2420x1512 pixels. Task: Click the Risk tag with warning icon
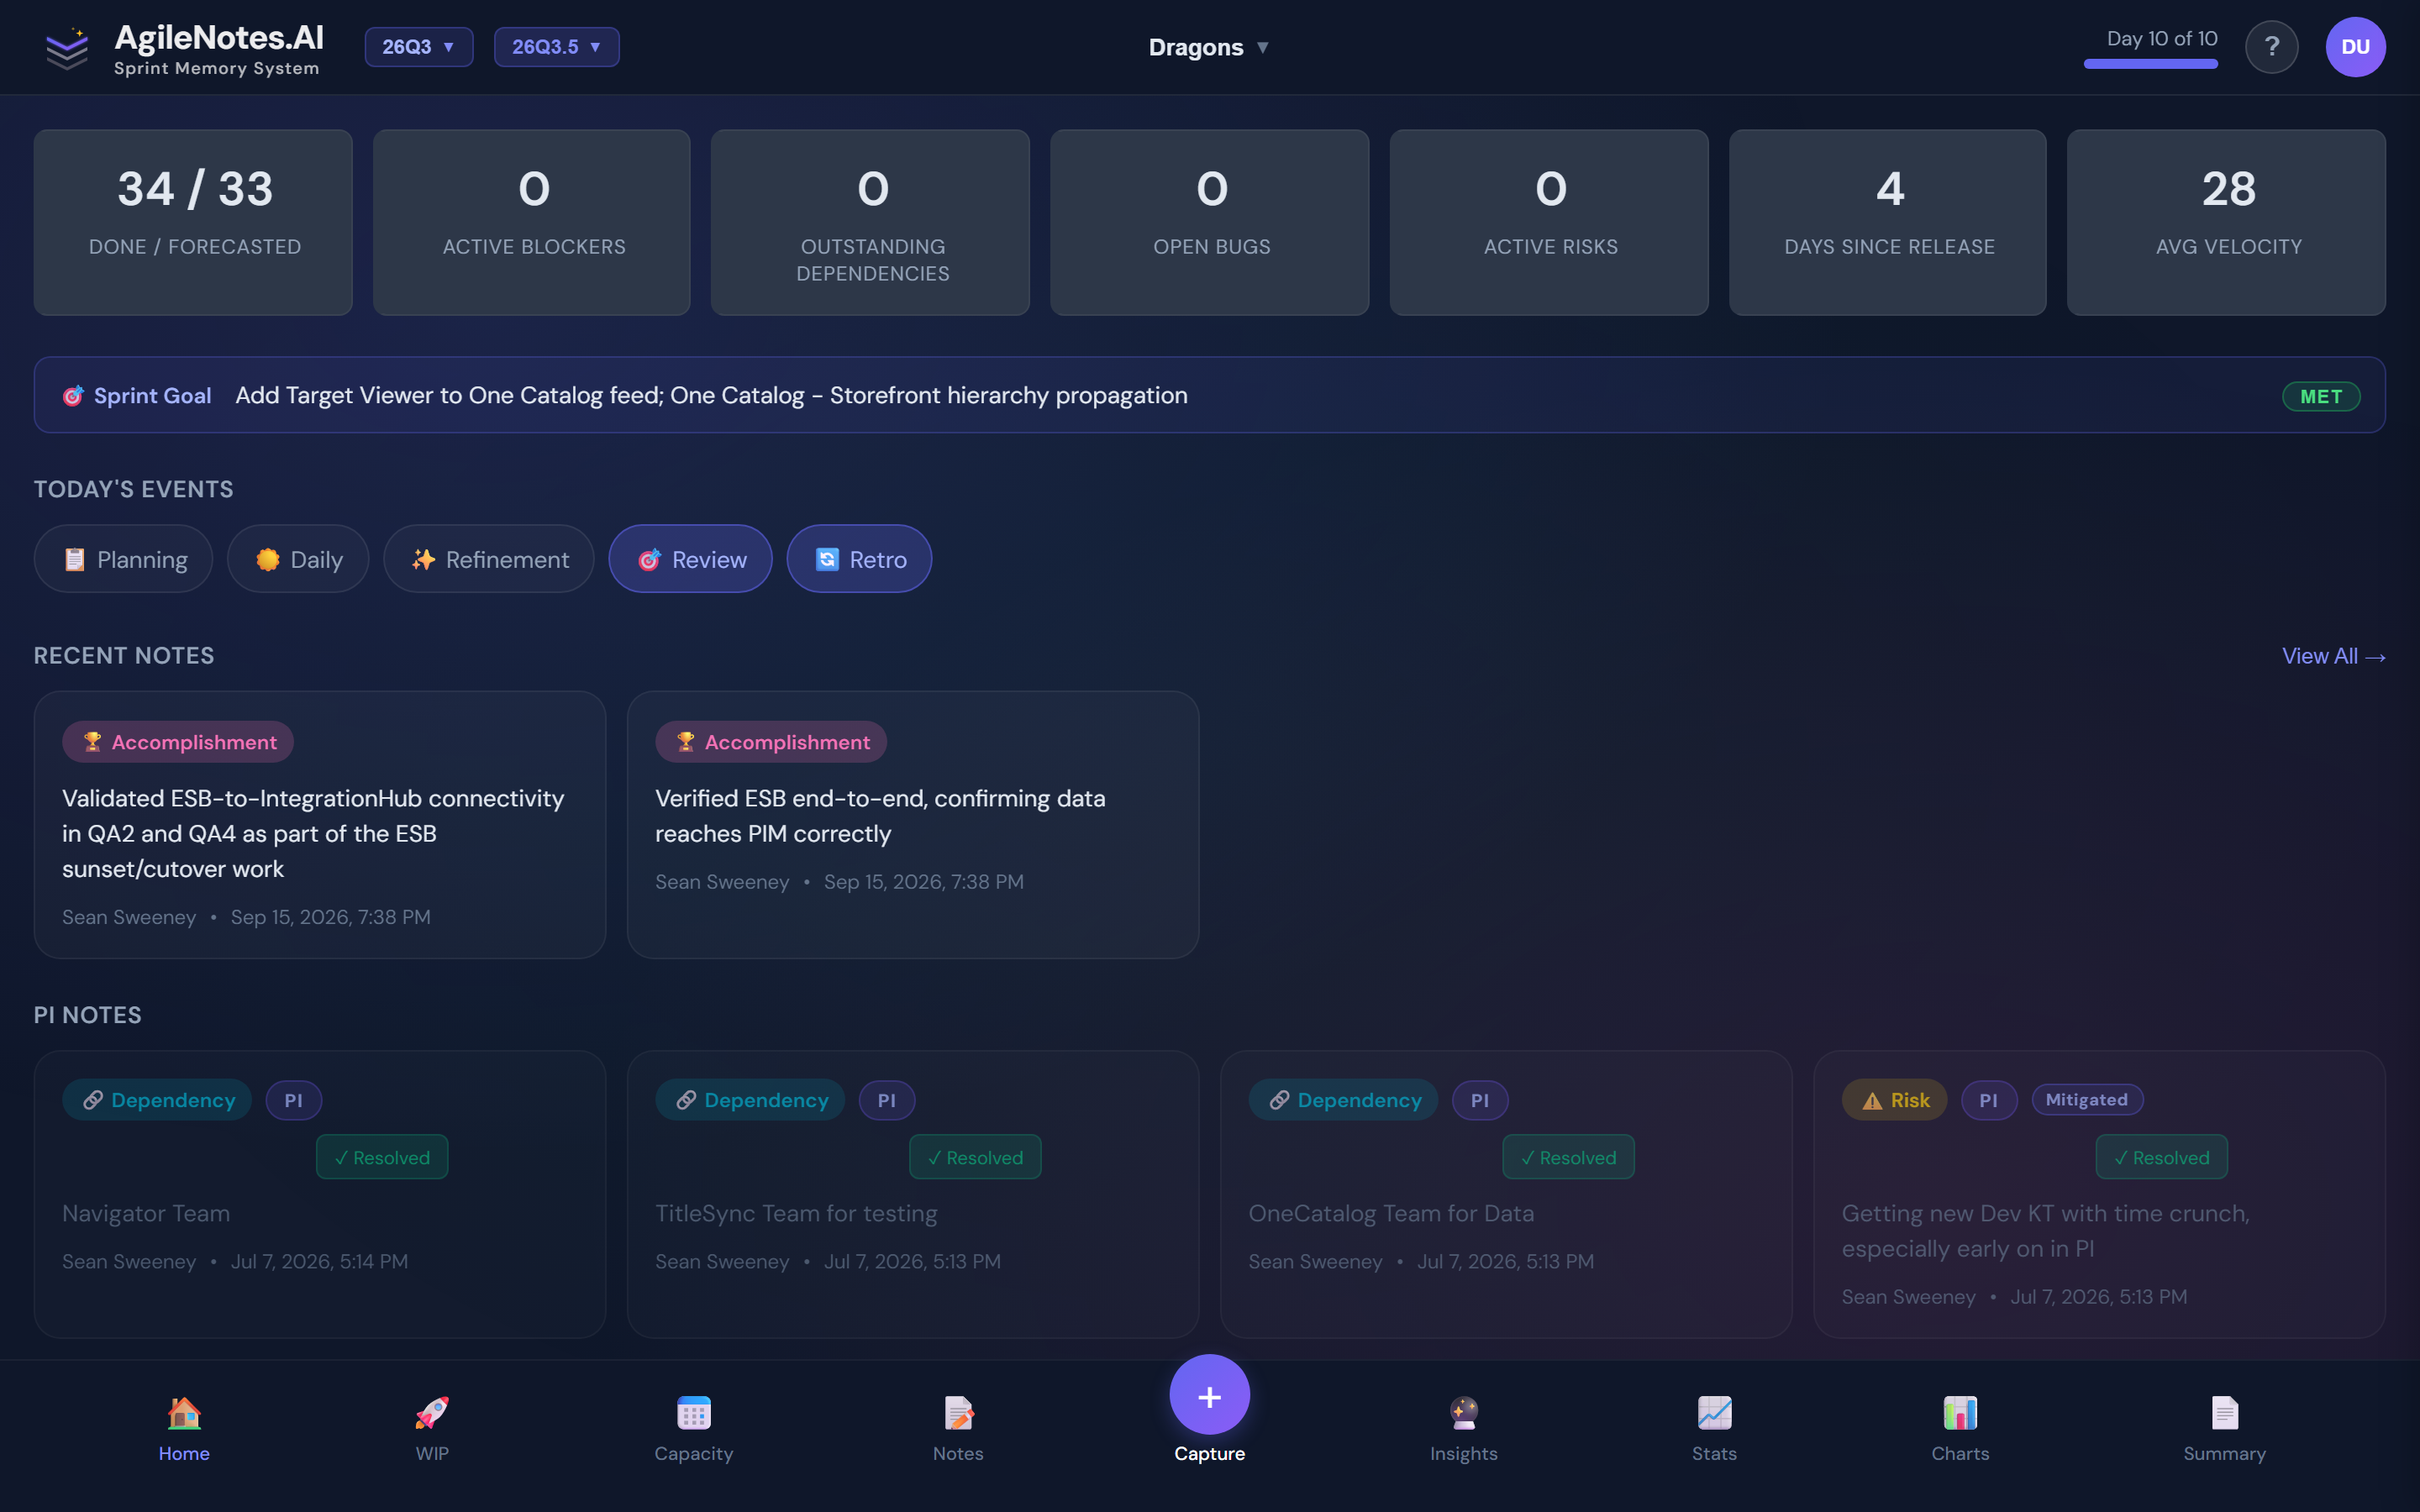pos(1894,1100)
